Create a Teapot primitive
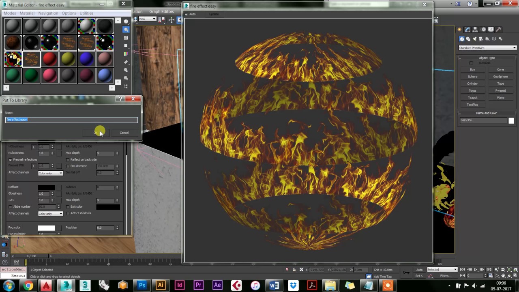This screenshot has height=292, width=519. tap(472, 98)
